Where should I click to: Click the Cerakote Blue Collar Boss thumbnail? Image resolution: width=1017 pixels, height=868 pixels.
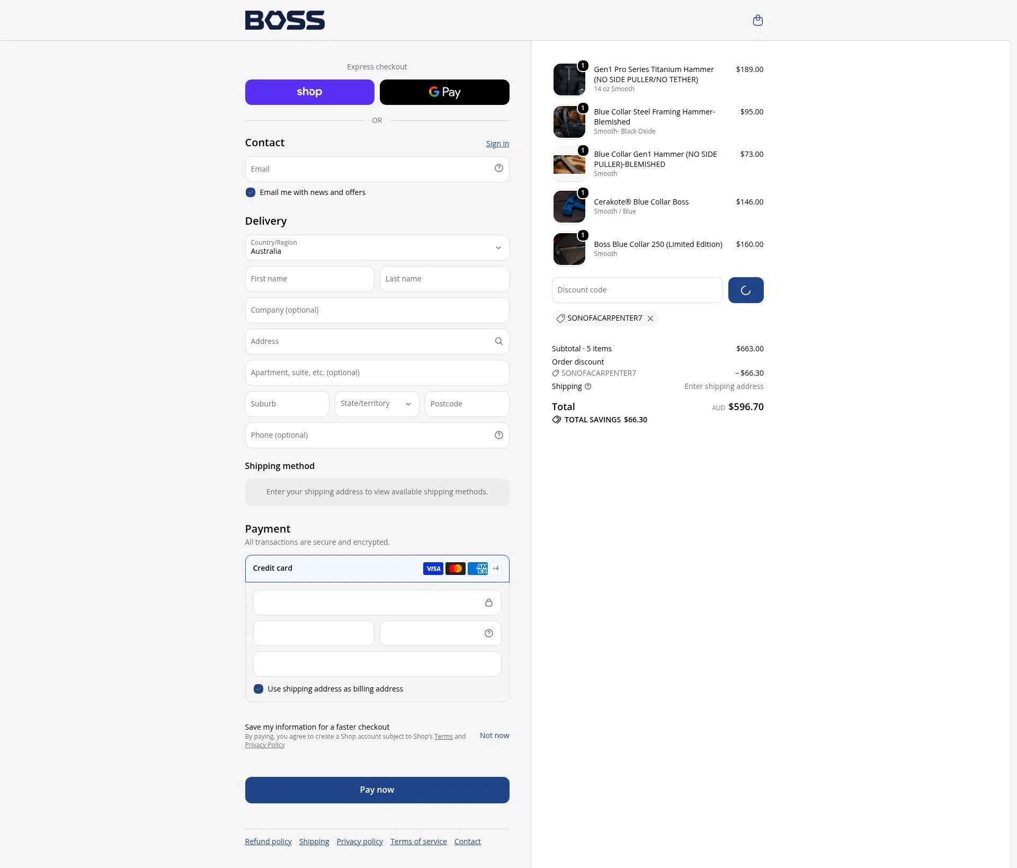(x=569, y=207)
